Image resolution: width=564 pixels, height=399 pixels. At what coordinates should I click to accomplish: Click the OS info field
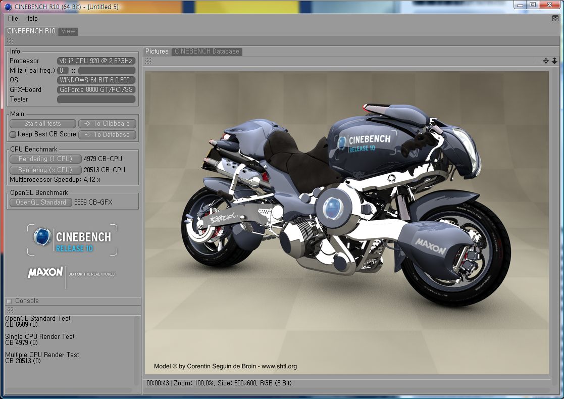click(x=96, y=80)
